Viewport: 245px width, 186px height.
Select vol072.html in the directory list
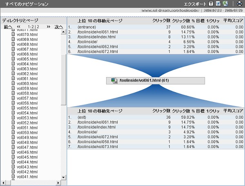pos(27,31)
